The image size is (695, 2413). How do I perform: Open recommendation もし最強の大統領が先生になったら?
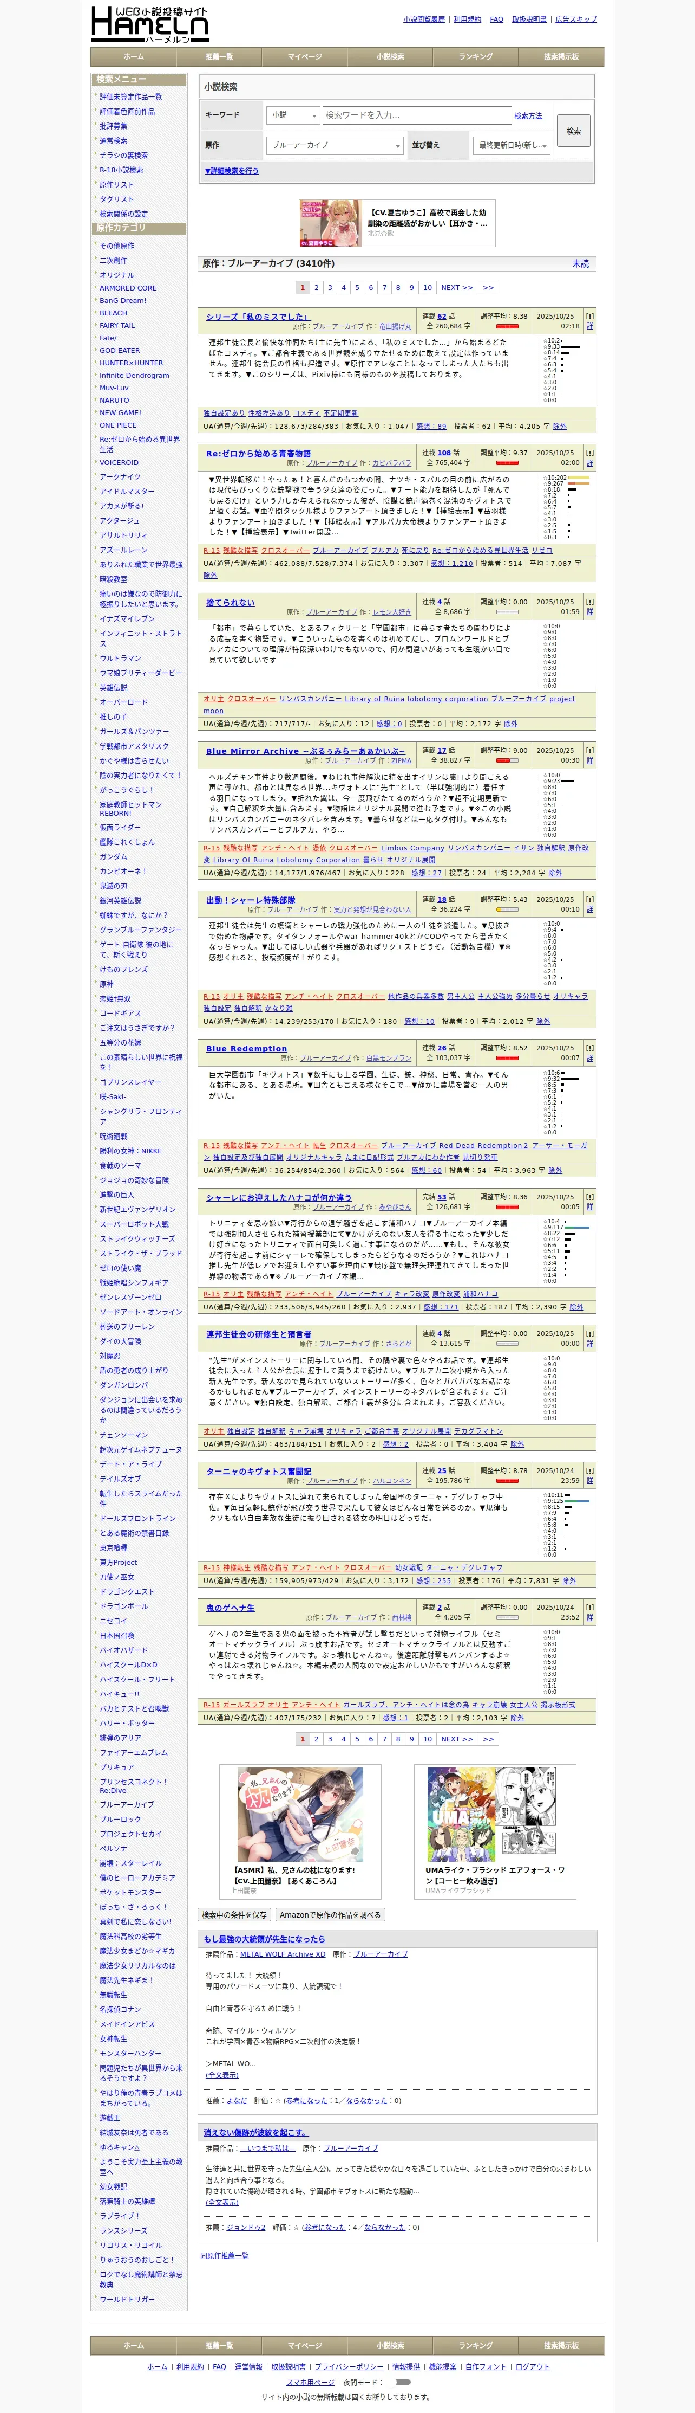click(265, 1939)
